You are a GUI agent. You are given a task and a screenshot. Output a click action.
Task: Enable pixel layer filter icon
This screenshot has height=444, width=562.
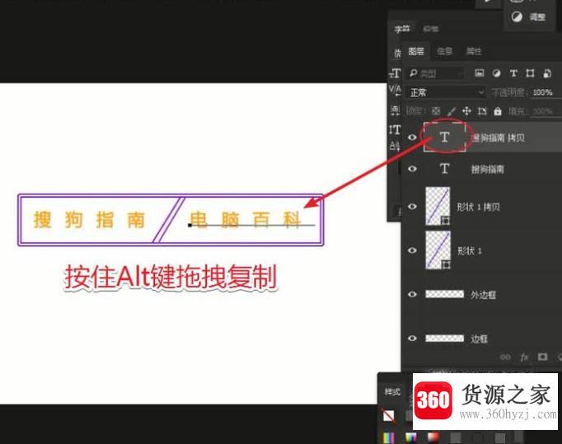pos(480,73)
